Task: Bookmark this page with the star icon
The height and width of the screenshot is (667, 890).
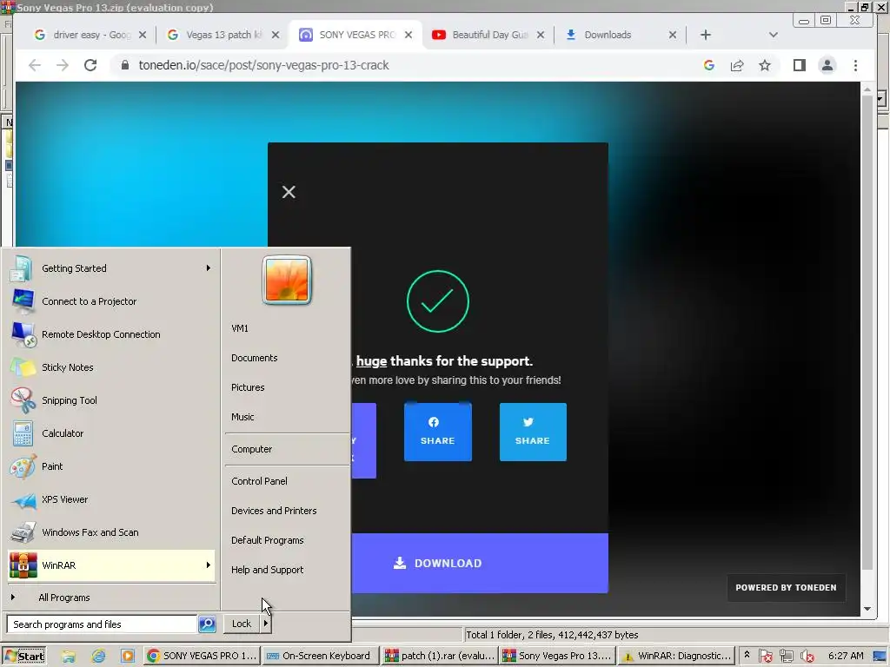Action: coord(765,65)
